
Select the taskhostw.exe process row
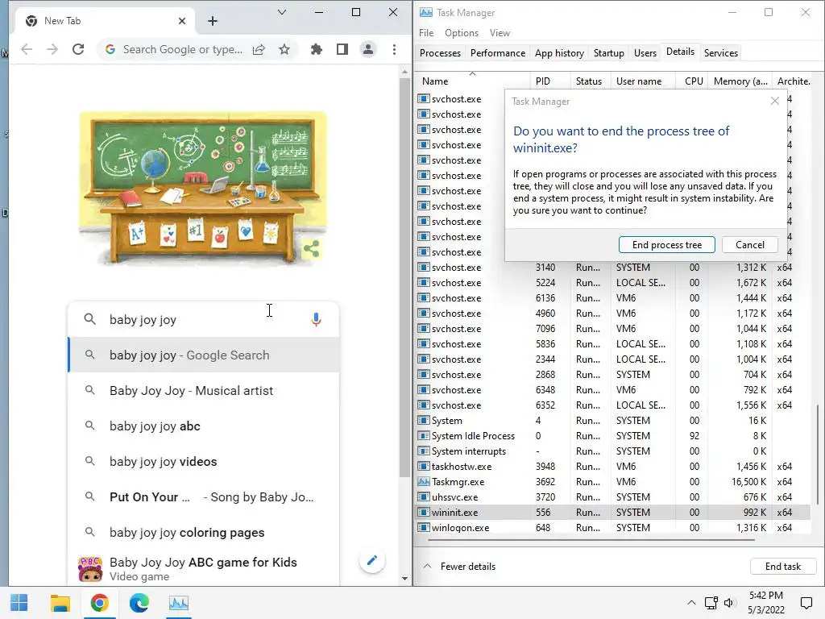(x=613, y=467)
